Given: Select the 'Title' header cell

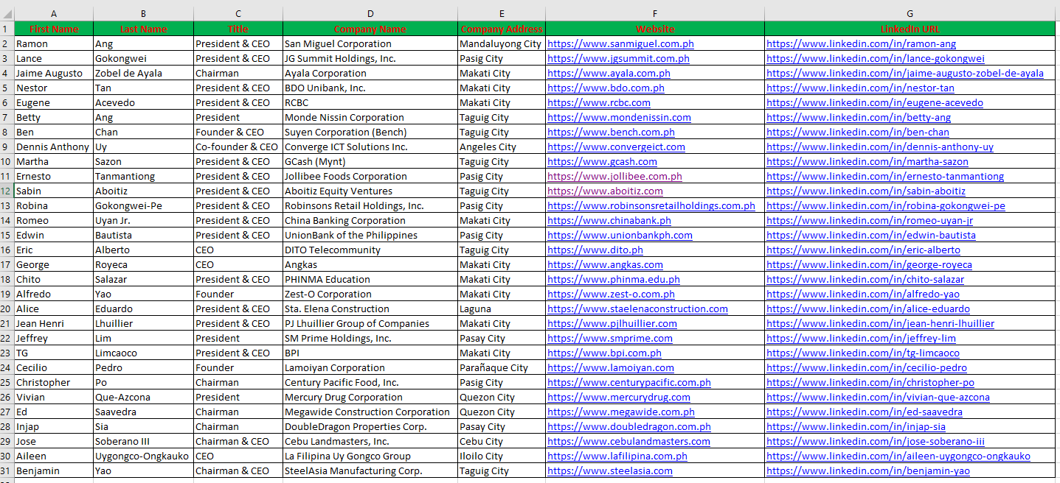Looking at the screenshot, I should pos(238,29).
